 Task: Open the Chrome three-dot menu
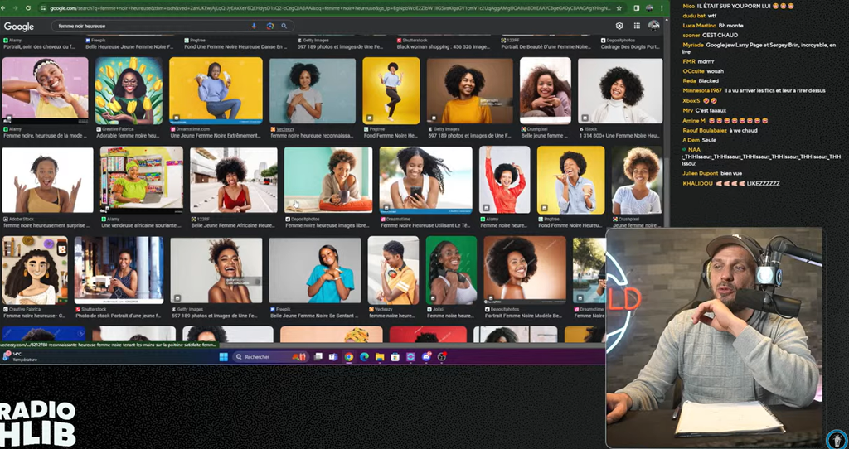coord(661,8)
